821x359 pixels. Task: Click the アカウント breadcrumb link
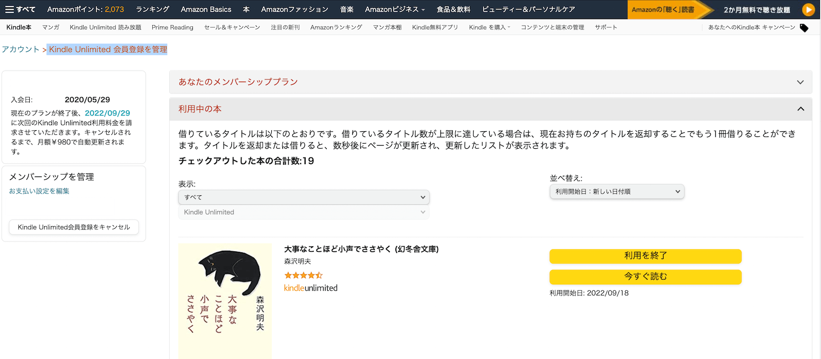coord(21,49)
